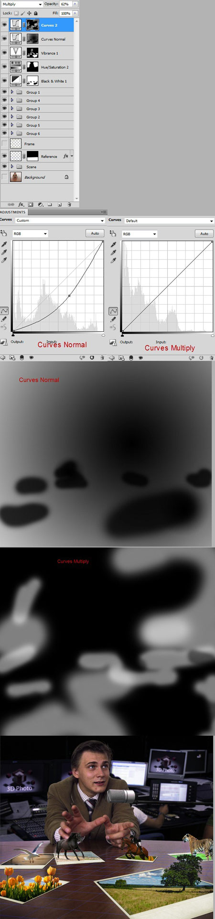
Task: Hide the Black & White 1 layer
Action: pyautogui.click(x=4, y=81)
